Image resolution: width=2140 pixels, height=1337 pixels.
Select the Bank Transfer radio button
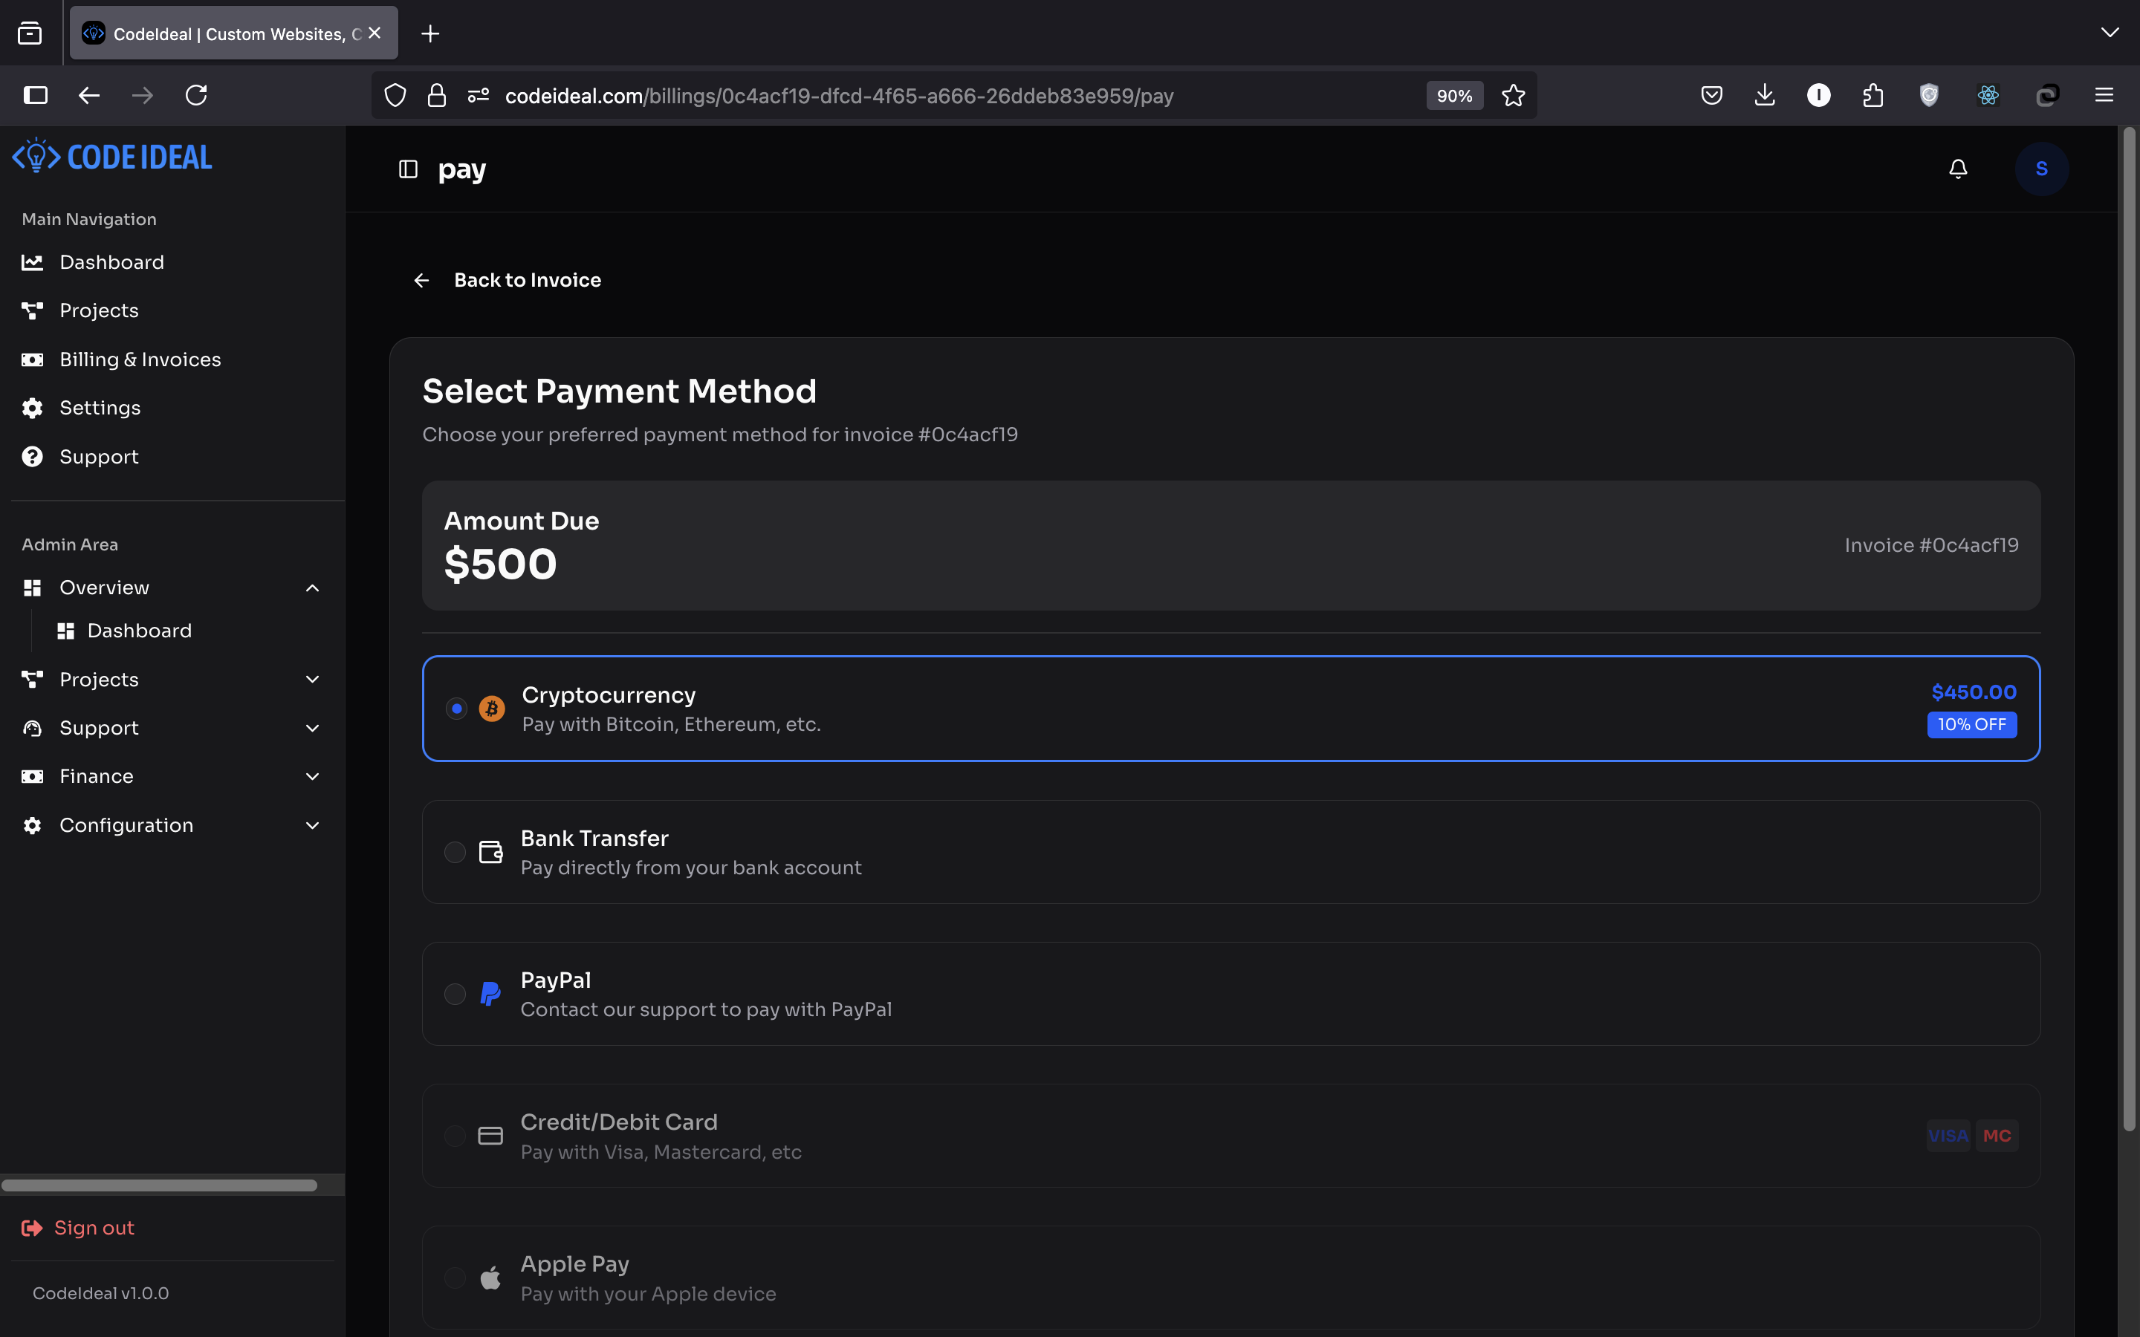(x=455, y=853)
